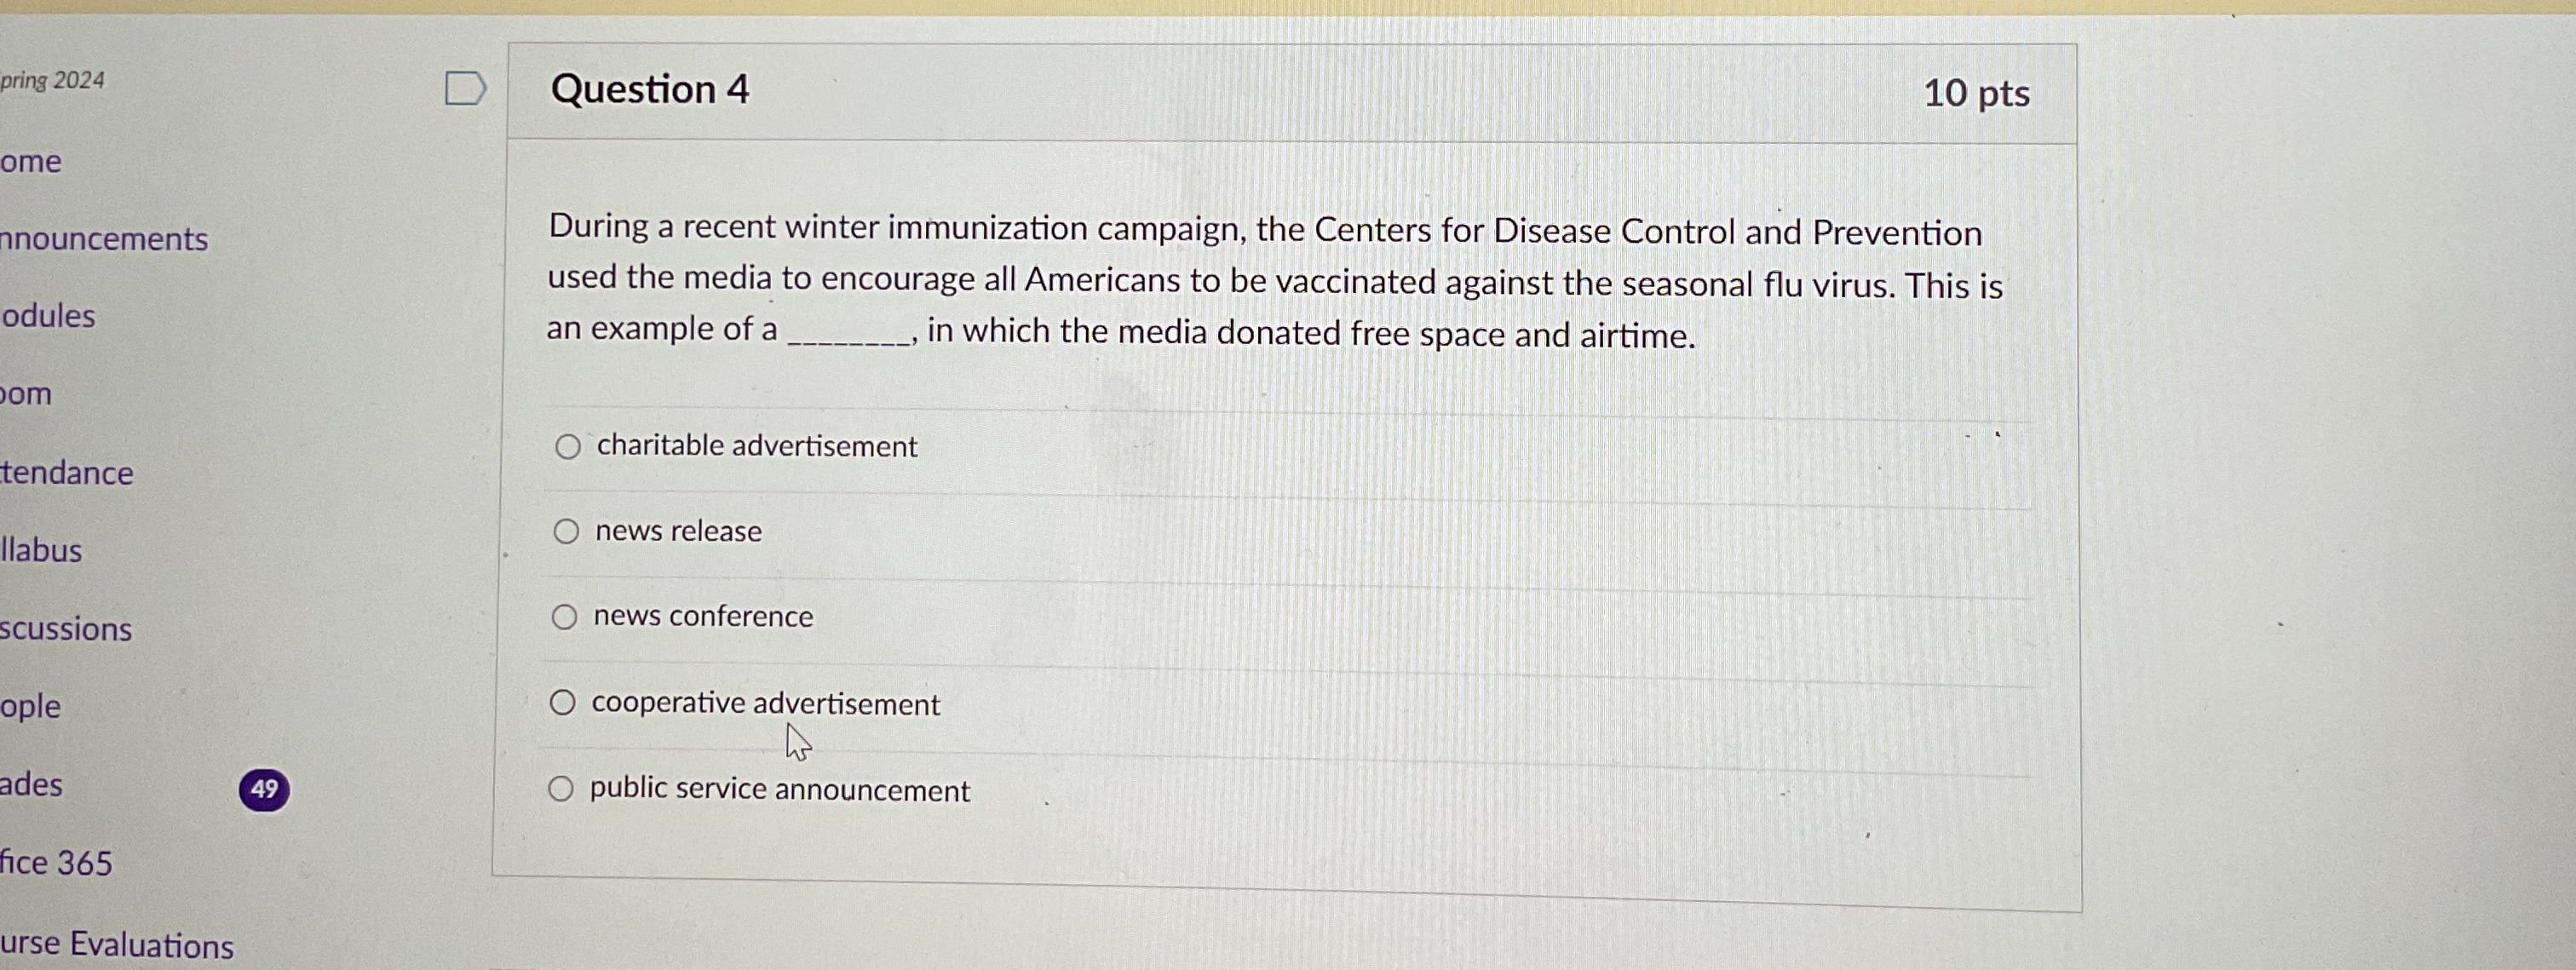Navigate to the Syllabus
The width and height of the screenshot is (2576, 970).
click(x=40, y=549)
